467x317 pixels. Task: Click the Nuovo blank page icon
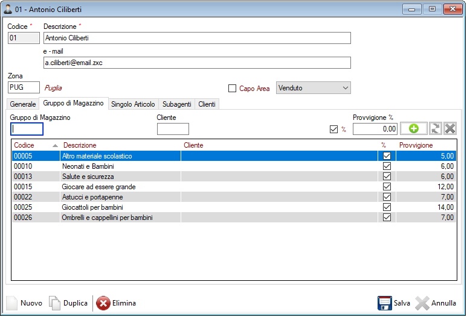tap(13, 303)
